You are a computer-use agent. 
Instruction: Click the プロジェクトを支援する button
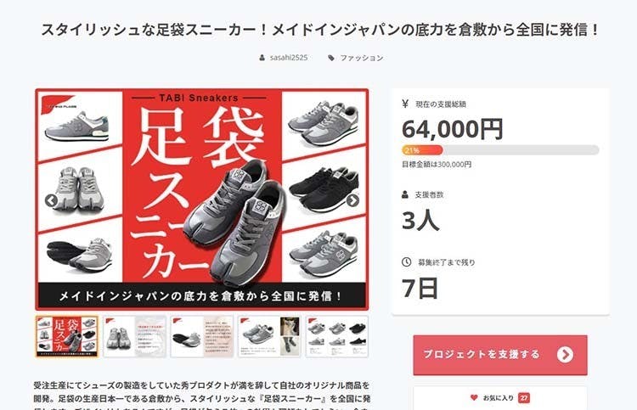click(500, 355)
